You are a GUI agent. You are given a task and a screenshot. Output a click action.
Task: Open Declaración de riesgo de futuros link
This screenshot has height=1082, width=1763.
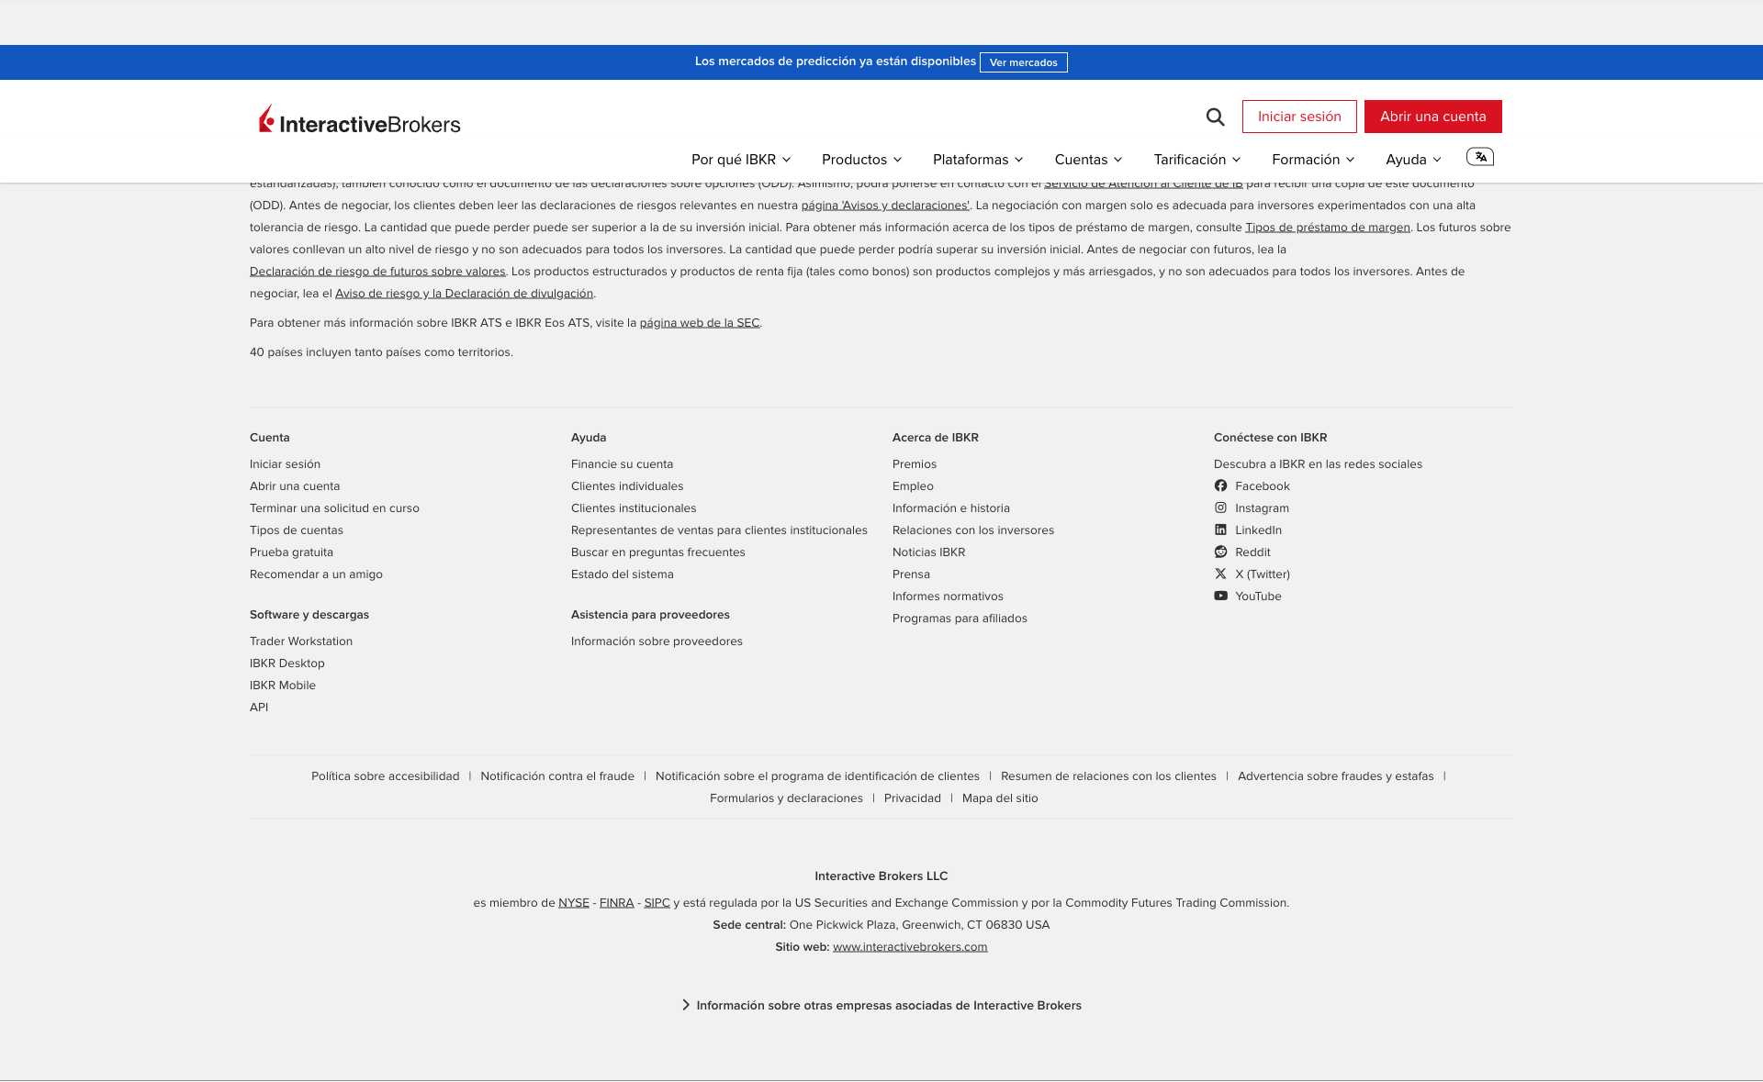(x=377, y=272)
